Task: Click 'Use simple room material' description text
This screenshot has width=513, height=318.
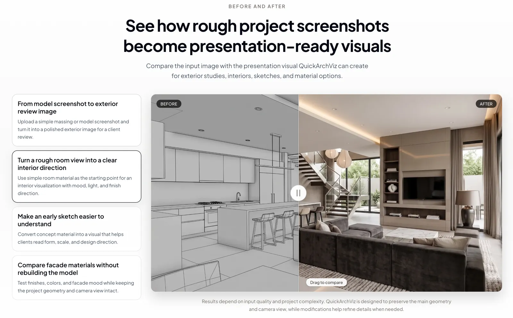Action: 75,186
